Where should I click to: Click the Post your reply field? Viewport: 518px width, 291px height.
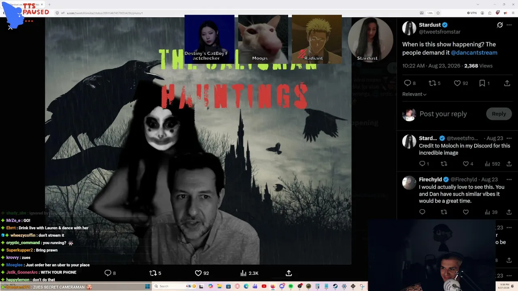click(x=443, y=114)
